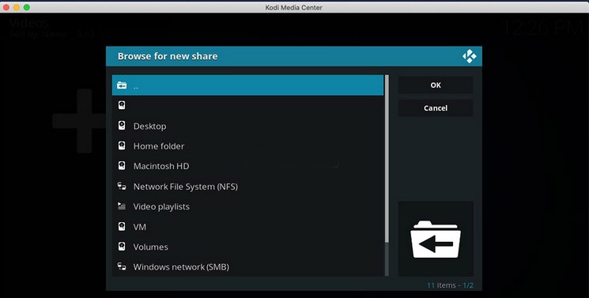Image resolution: width=589 pixels, height=298 pixels.
Task: Click the drive icon beside Desktop
Action: (x=122, y=126)
